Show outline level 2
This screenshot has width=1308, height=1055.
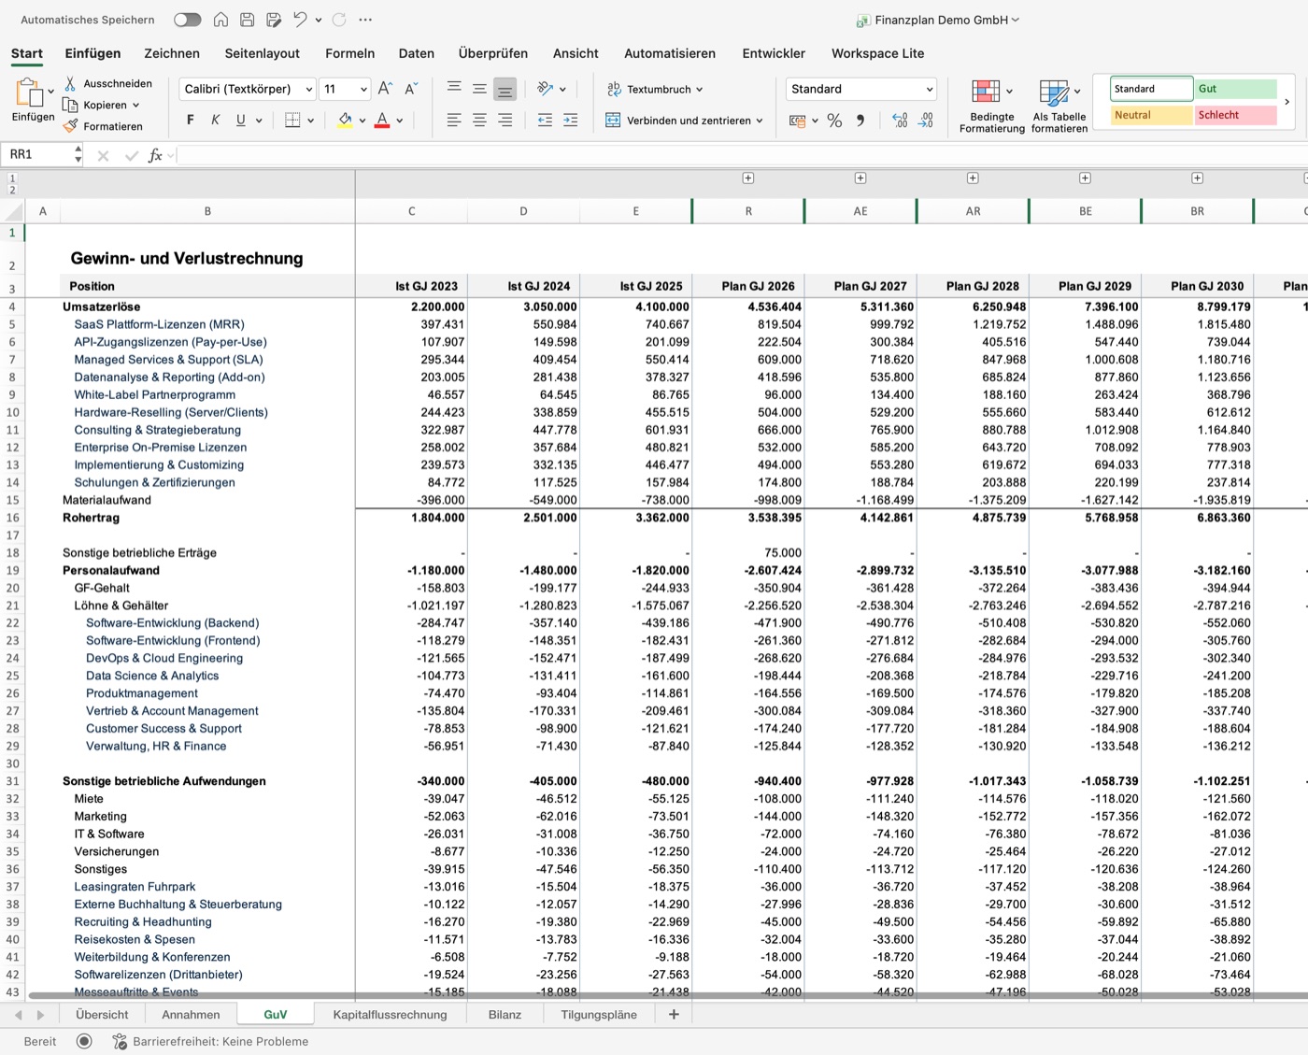12,190
